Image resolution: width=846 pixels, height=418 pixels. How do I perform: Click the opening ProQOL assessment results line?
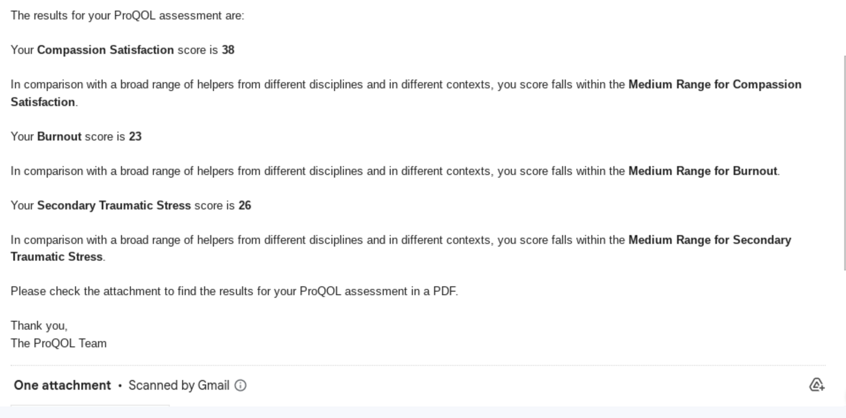point(127,16)
